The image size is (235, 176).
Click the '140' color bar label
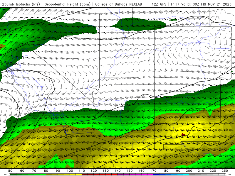pyautogui.click(x=117, y=171)
